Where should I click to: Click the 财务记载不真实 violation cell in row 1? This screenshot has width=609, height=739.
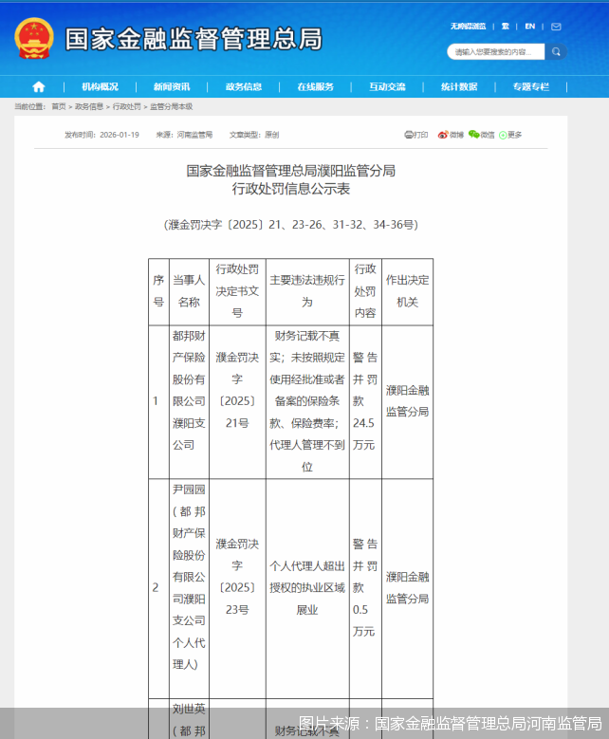coord(307,401)
